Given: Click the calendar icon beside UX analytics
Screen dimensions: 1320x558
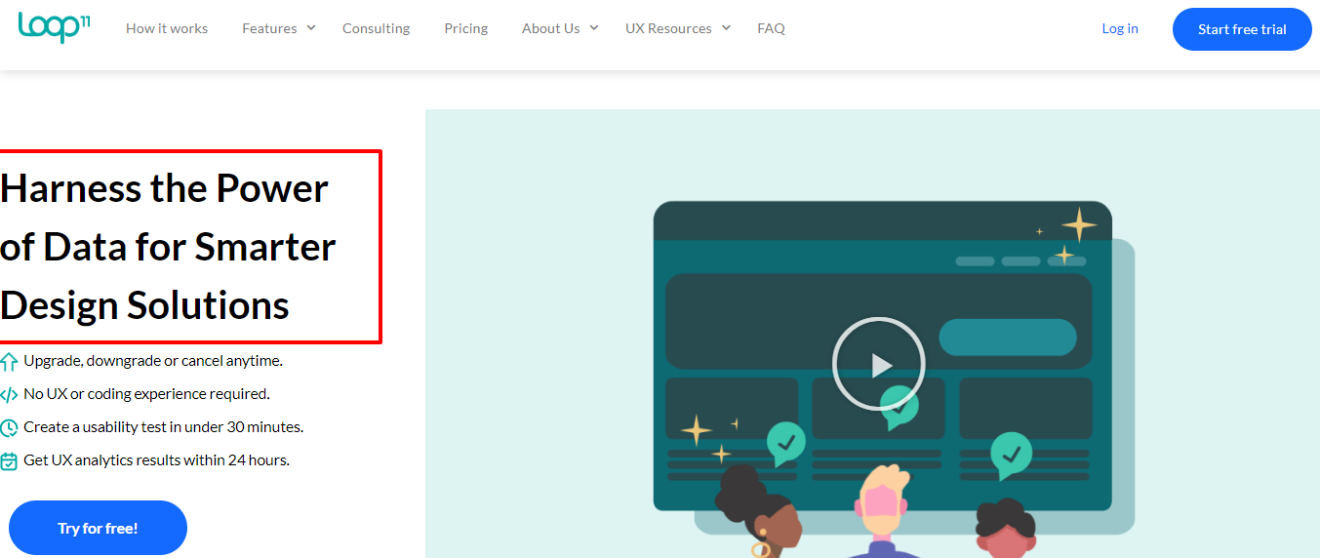Looking at the screenshot, I should click(9, 461).
